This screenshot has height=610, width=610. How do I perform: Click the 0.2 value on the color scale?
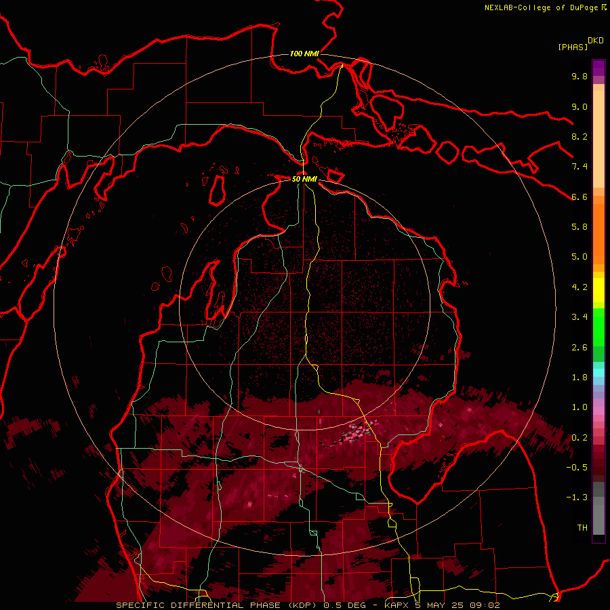pyautogui.click(x=579, y=438)
